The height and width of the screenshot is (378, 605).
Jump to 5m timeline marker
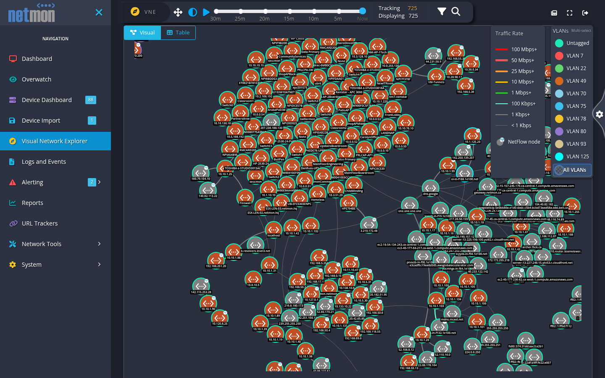(338, 11)
